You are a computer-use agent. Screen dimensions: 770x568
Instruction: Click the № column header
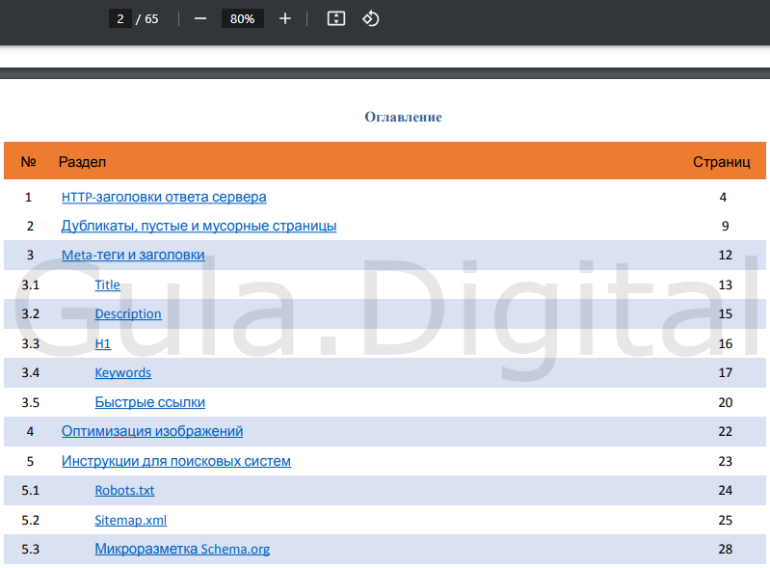pyautogui.click(x=29, y=162)
